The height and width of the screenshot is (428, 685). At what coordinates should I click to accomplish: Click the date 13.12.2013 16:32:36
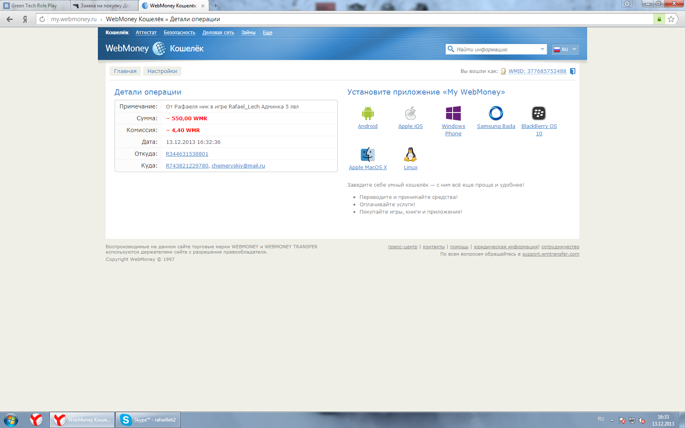pyautogui.click(x=193, y=142)
